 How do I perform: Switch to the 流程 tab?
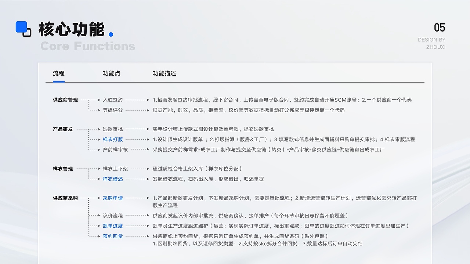[58, 73]
